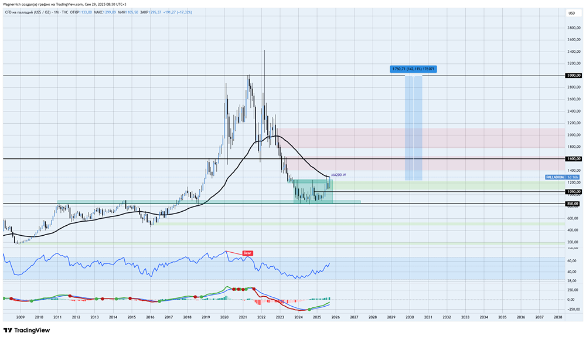Click the RSI axis label 60,00
The image size is (586, 339).
571,261
